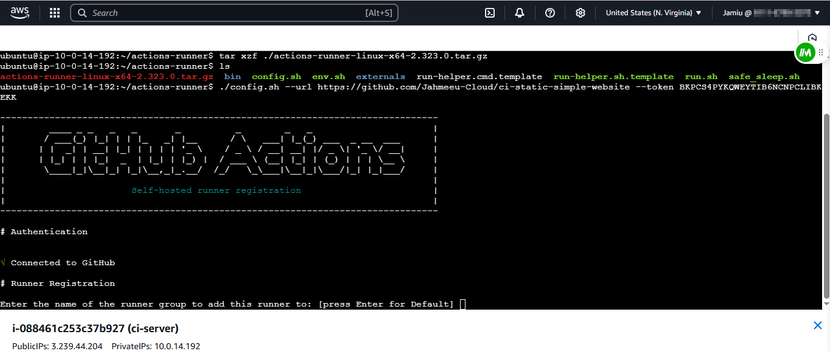Image resolution: width=830 pixels, height=351 pixels.
Task: Click the externals directory name
Action: pos(380,77)
